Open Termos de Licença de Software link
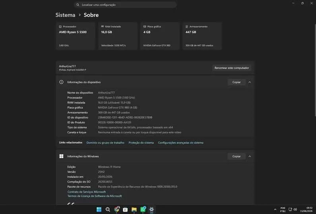The height and width of the screenshot is (214, 316). [x=95, y=196]
